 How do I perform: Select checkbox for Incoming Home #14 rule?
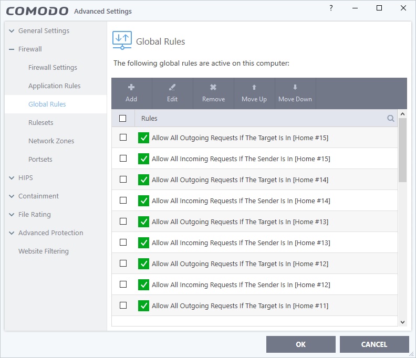tap(123, 200)
